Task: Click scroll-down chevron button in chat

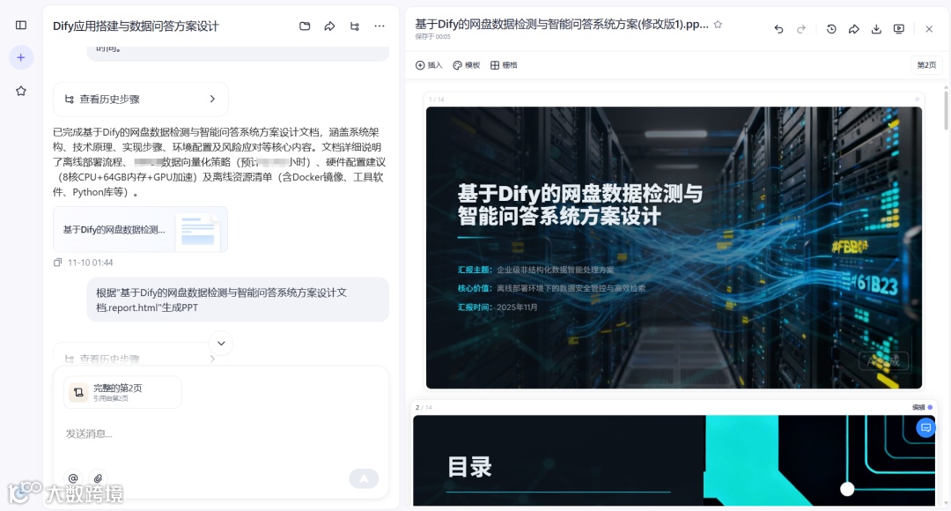Action: pyautogui.click(x=221, y=344)
